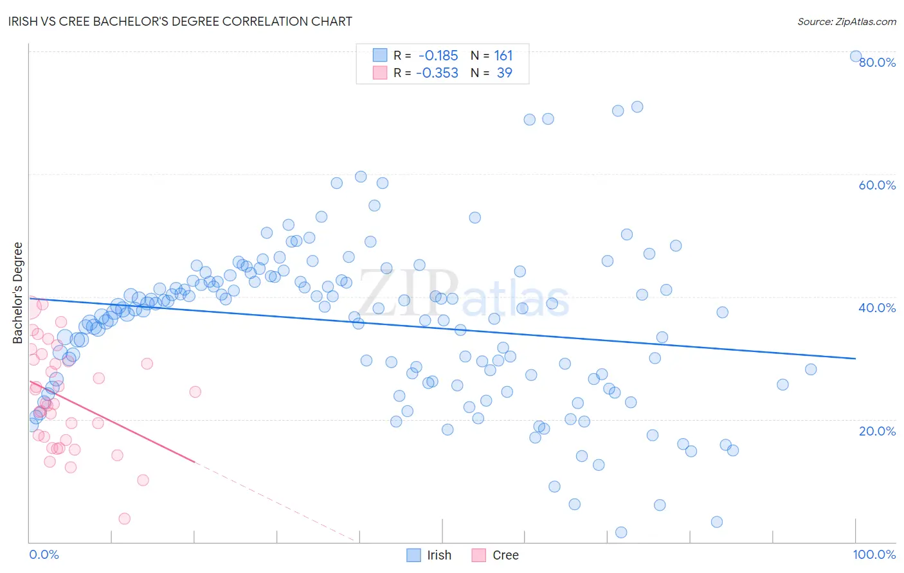The width and height of the screenshot is (904, 573).
Task: Toggle the Irish series legend label
Action: tap(439, 555)
